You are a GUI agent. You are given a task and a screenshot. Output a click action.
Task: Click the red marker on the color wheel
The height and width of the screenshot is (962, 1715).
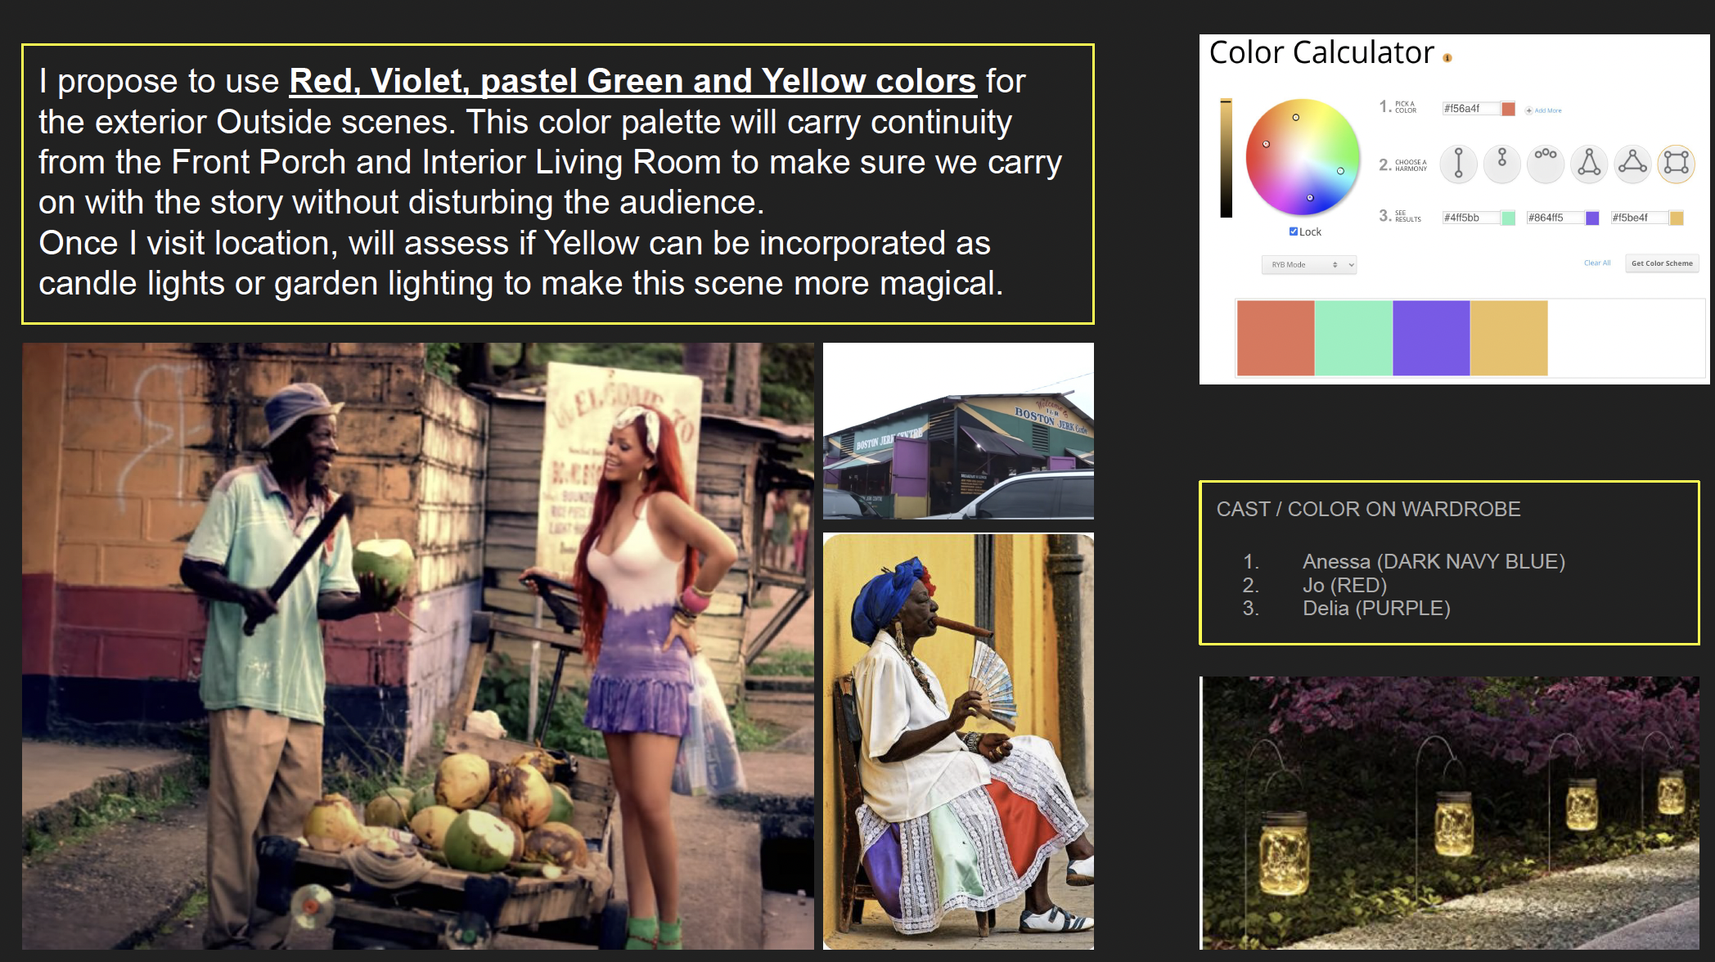pyautogui.click(x=1266, y=144)
